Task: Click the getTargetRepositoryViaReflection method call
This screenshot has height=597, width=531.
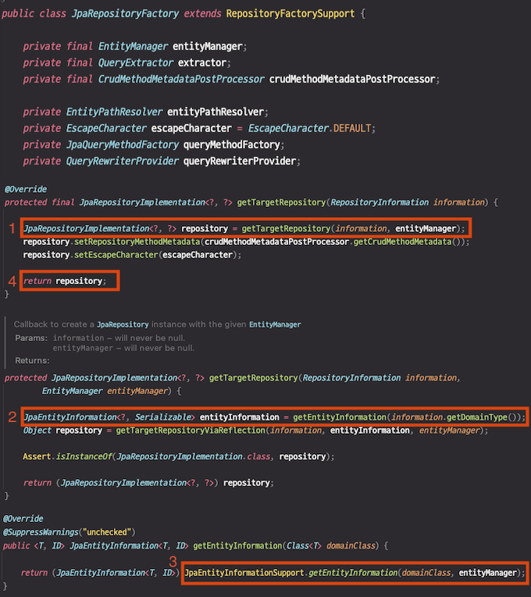Action: (191, 430)
